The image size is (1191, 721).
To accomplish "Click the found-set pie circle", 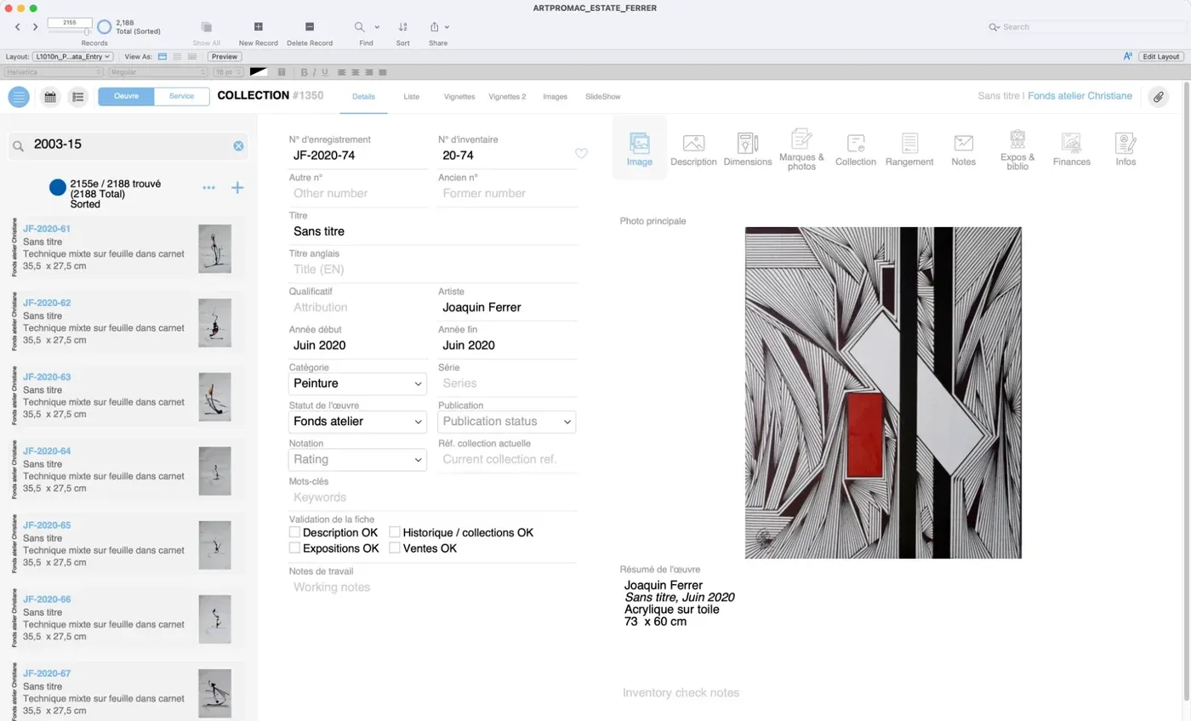I will [104, 27].
